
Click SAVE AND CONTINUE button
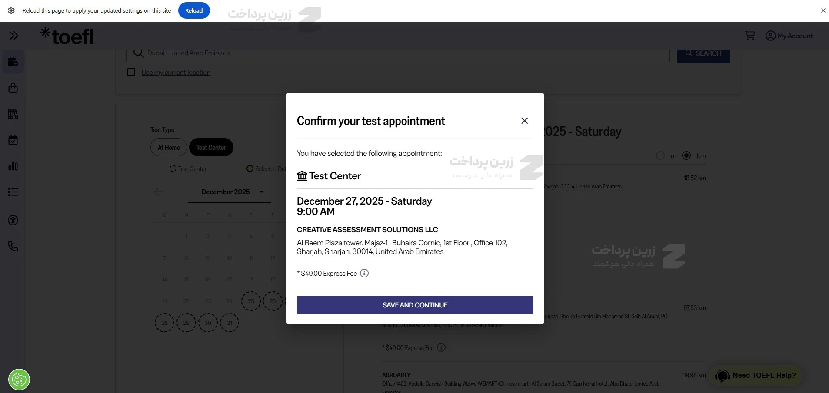tap(415, 305)
